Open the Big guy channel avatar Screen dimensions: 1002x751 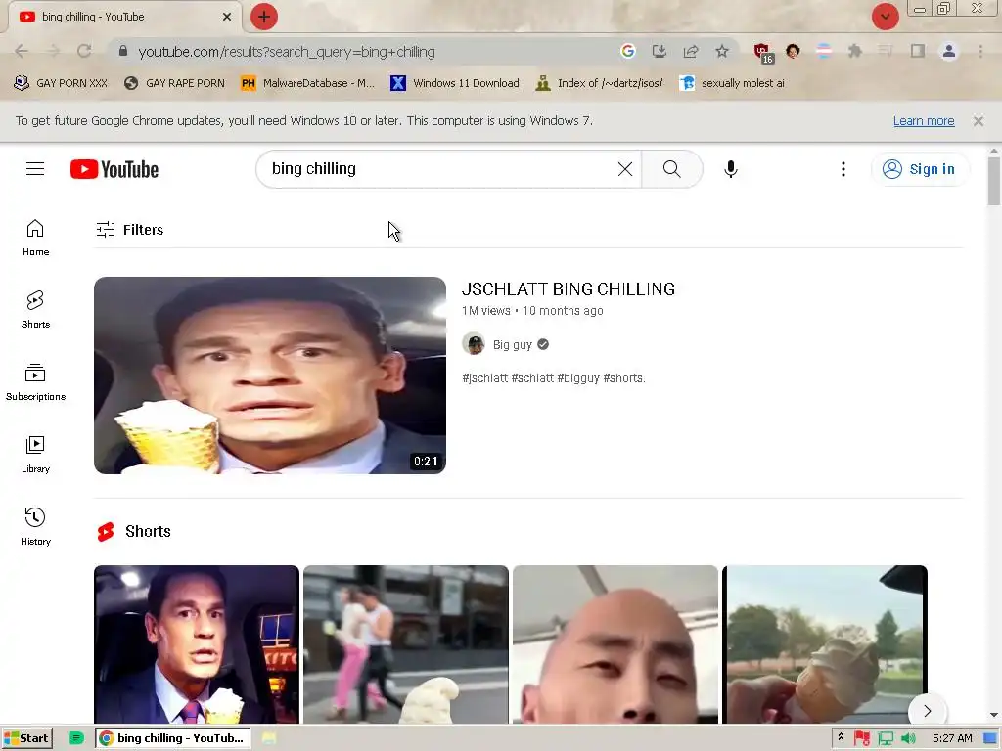[474, 344]
